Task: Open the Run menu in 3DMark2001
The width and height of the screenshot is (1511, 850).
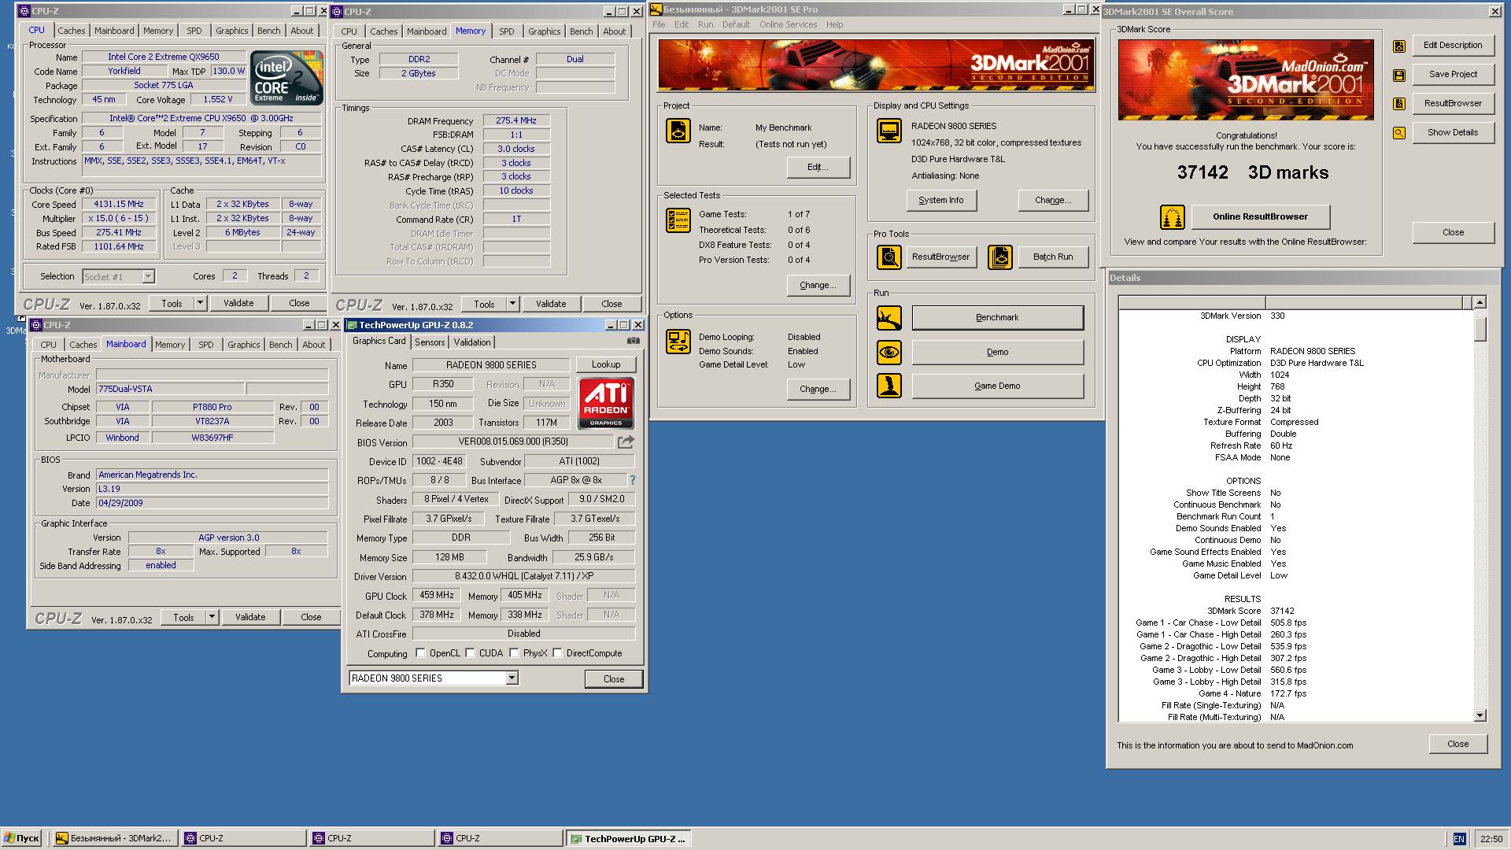Action: click(x=705, y=24)
